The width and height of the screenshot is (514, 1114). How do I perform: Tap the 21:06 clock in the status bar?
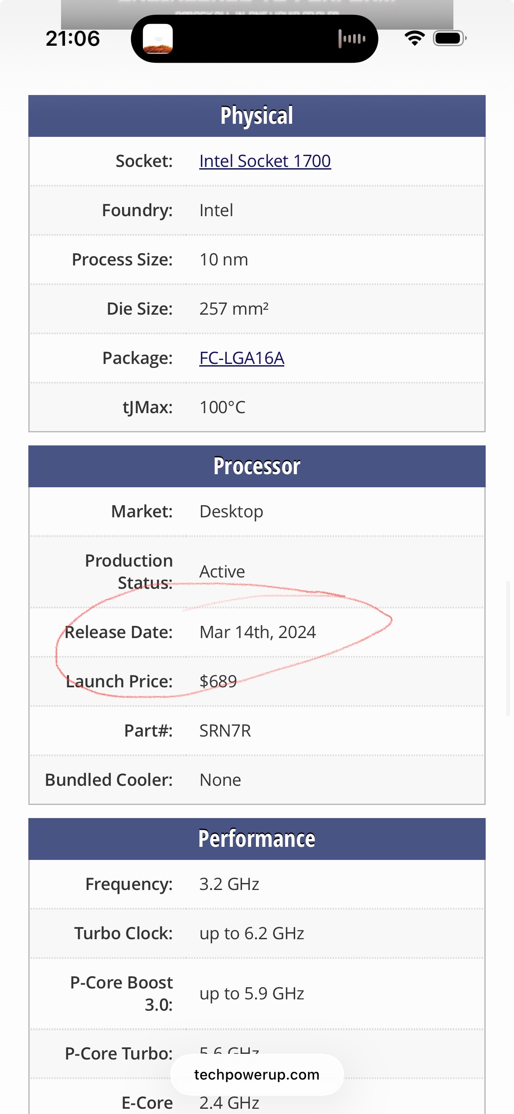pyautogui.click(x=73, y=39)
